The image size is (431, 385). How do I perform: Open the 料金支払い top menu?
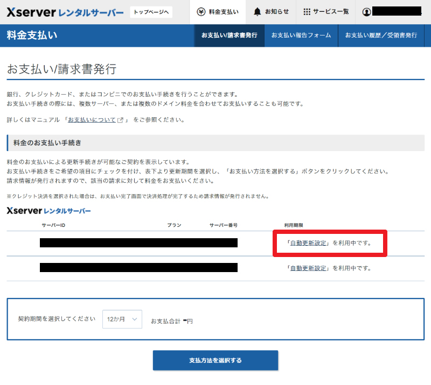tap(218, 12)
